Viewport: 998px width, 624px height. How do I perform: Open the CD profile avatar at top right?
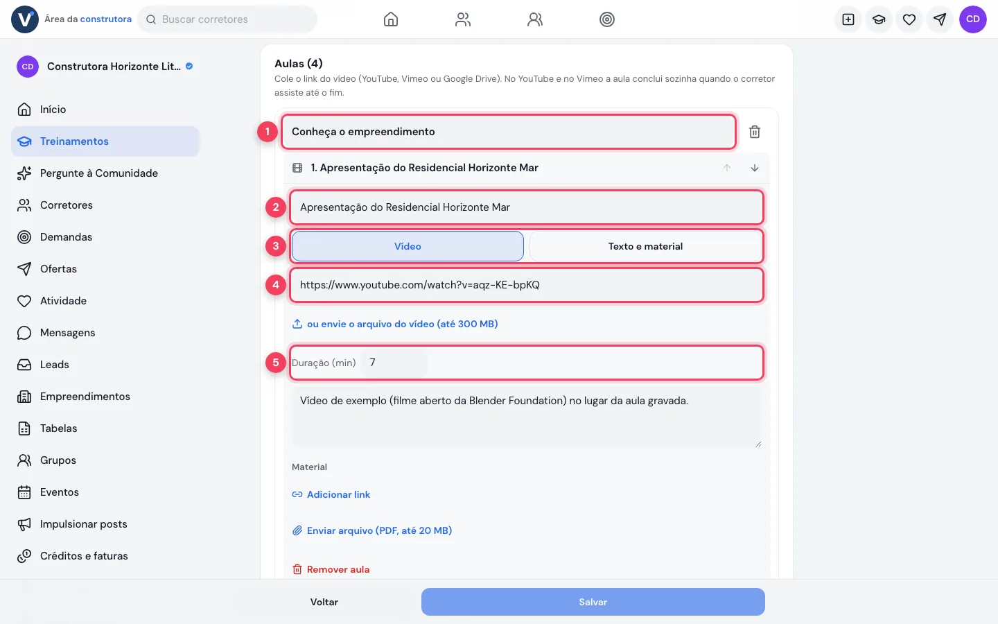pyautogui.click(x=973, y=19)
